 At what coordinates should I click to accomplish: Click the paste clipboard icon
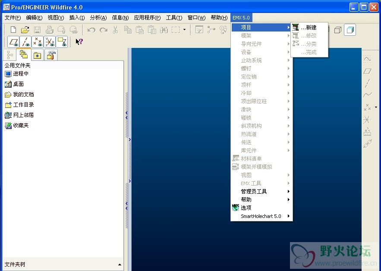pos(140,30)
